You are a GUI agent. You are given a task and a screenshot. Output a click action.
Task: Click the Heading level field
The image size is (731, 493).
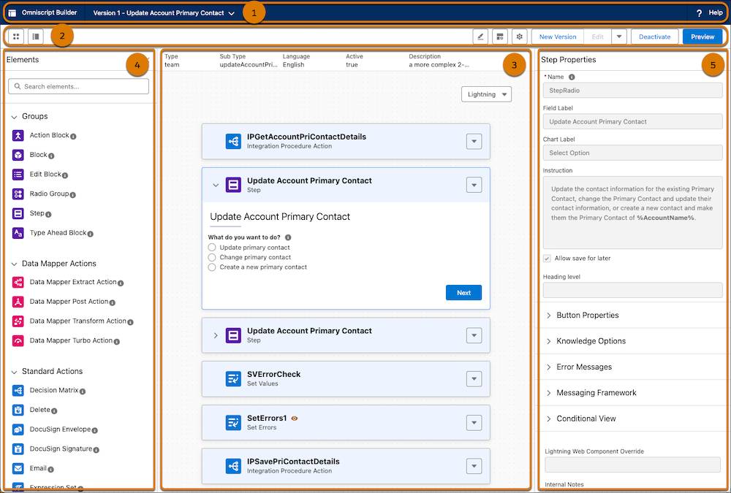(632, 290)
